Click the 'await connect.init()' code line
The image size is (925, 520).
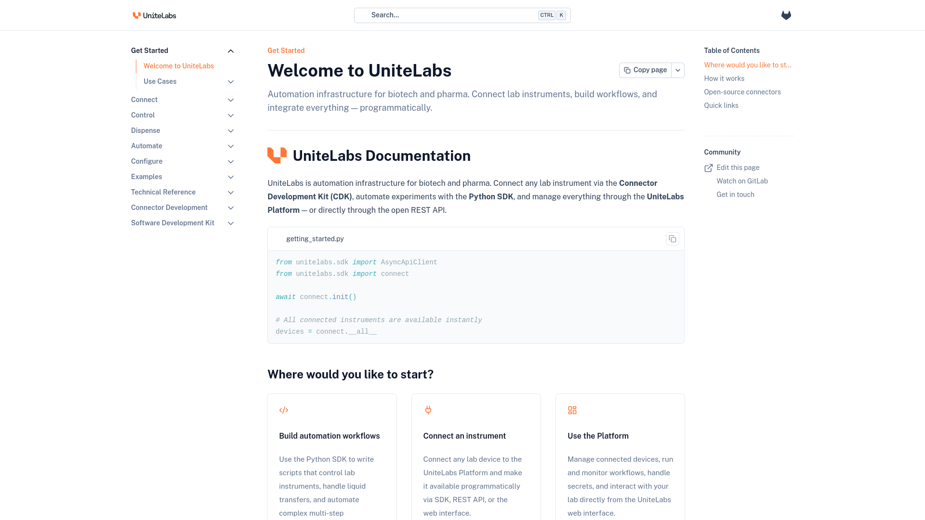coord(316,297)
